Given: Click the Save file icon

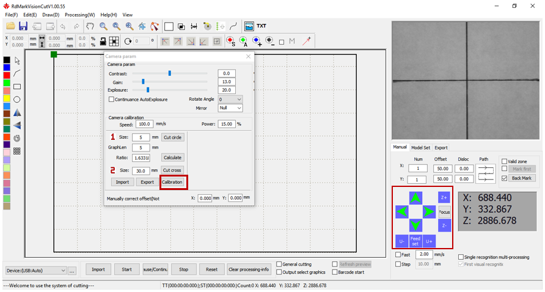Looking at the screenshot, I should [x=23, y=26].
